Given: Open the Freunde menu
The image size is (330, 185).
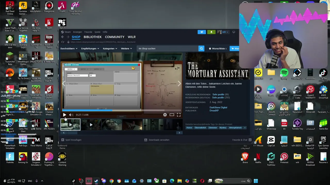Looking at the screenshot, I should click(88, 32).
